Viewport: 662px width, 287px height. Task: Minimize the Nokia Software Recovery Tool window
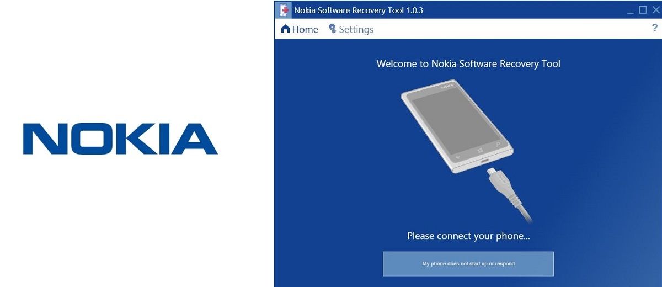coord(631,10)
